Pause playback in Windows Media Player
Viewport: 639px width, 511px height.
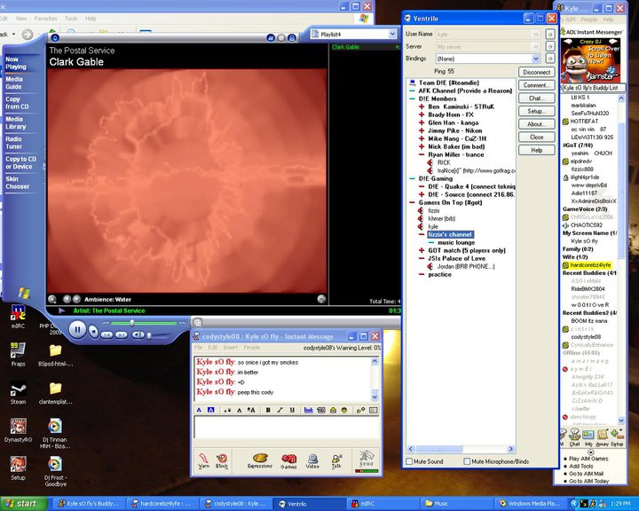77,329
